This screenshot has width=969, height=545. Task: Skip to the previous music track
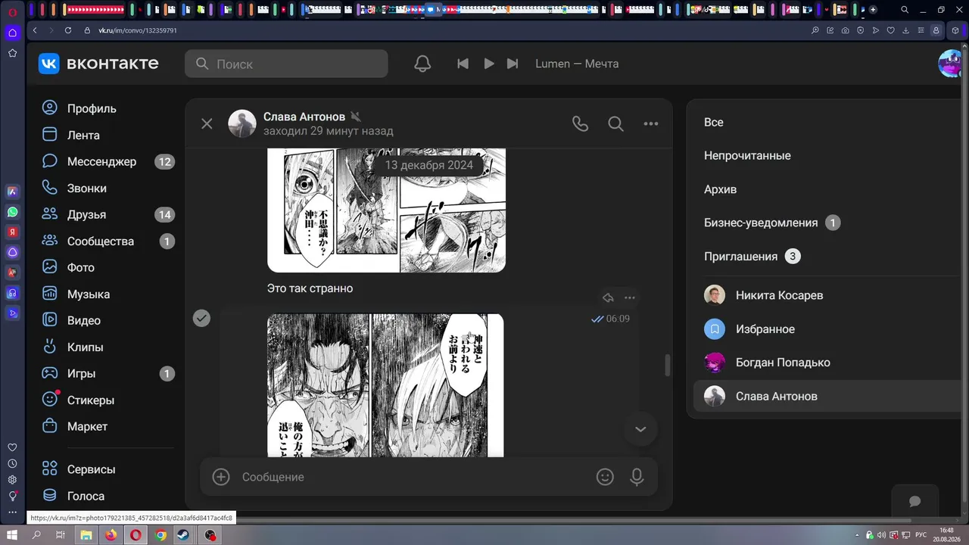click(463, 64)
